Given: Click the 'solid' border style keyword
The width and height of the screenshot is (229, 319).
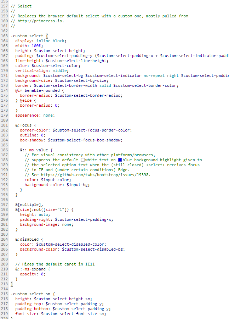Looking at the screenshot, I should (x=105, y=85).
